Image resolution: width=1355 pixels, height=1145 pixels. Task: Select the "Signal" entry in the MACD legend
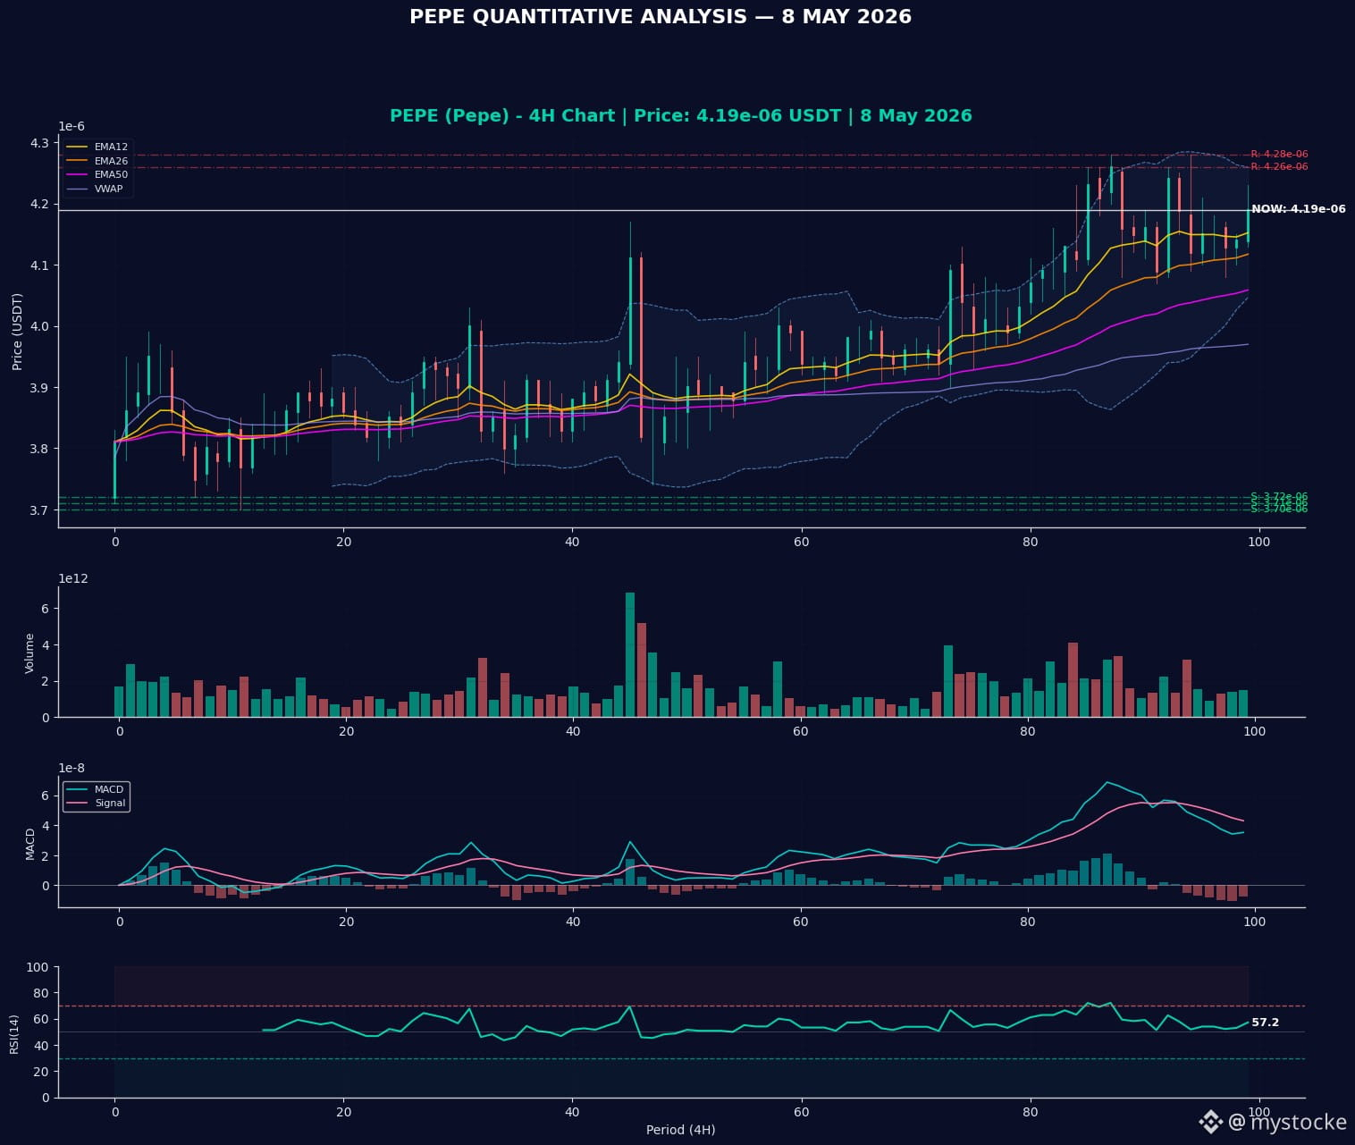pos(109,803)
